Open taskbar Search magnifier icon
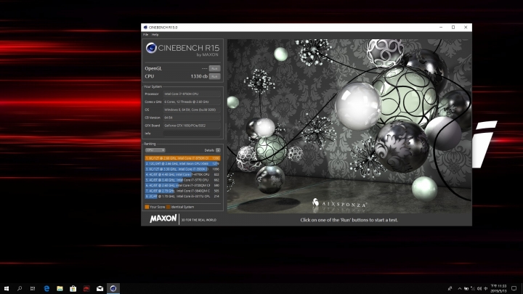 point(20,288)
